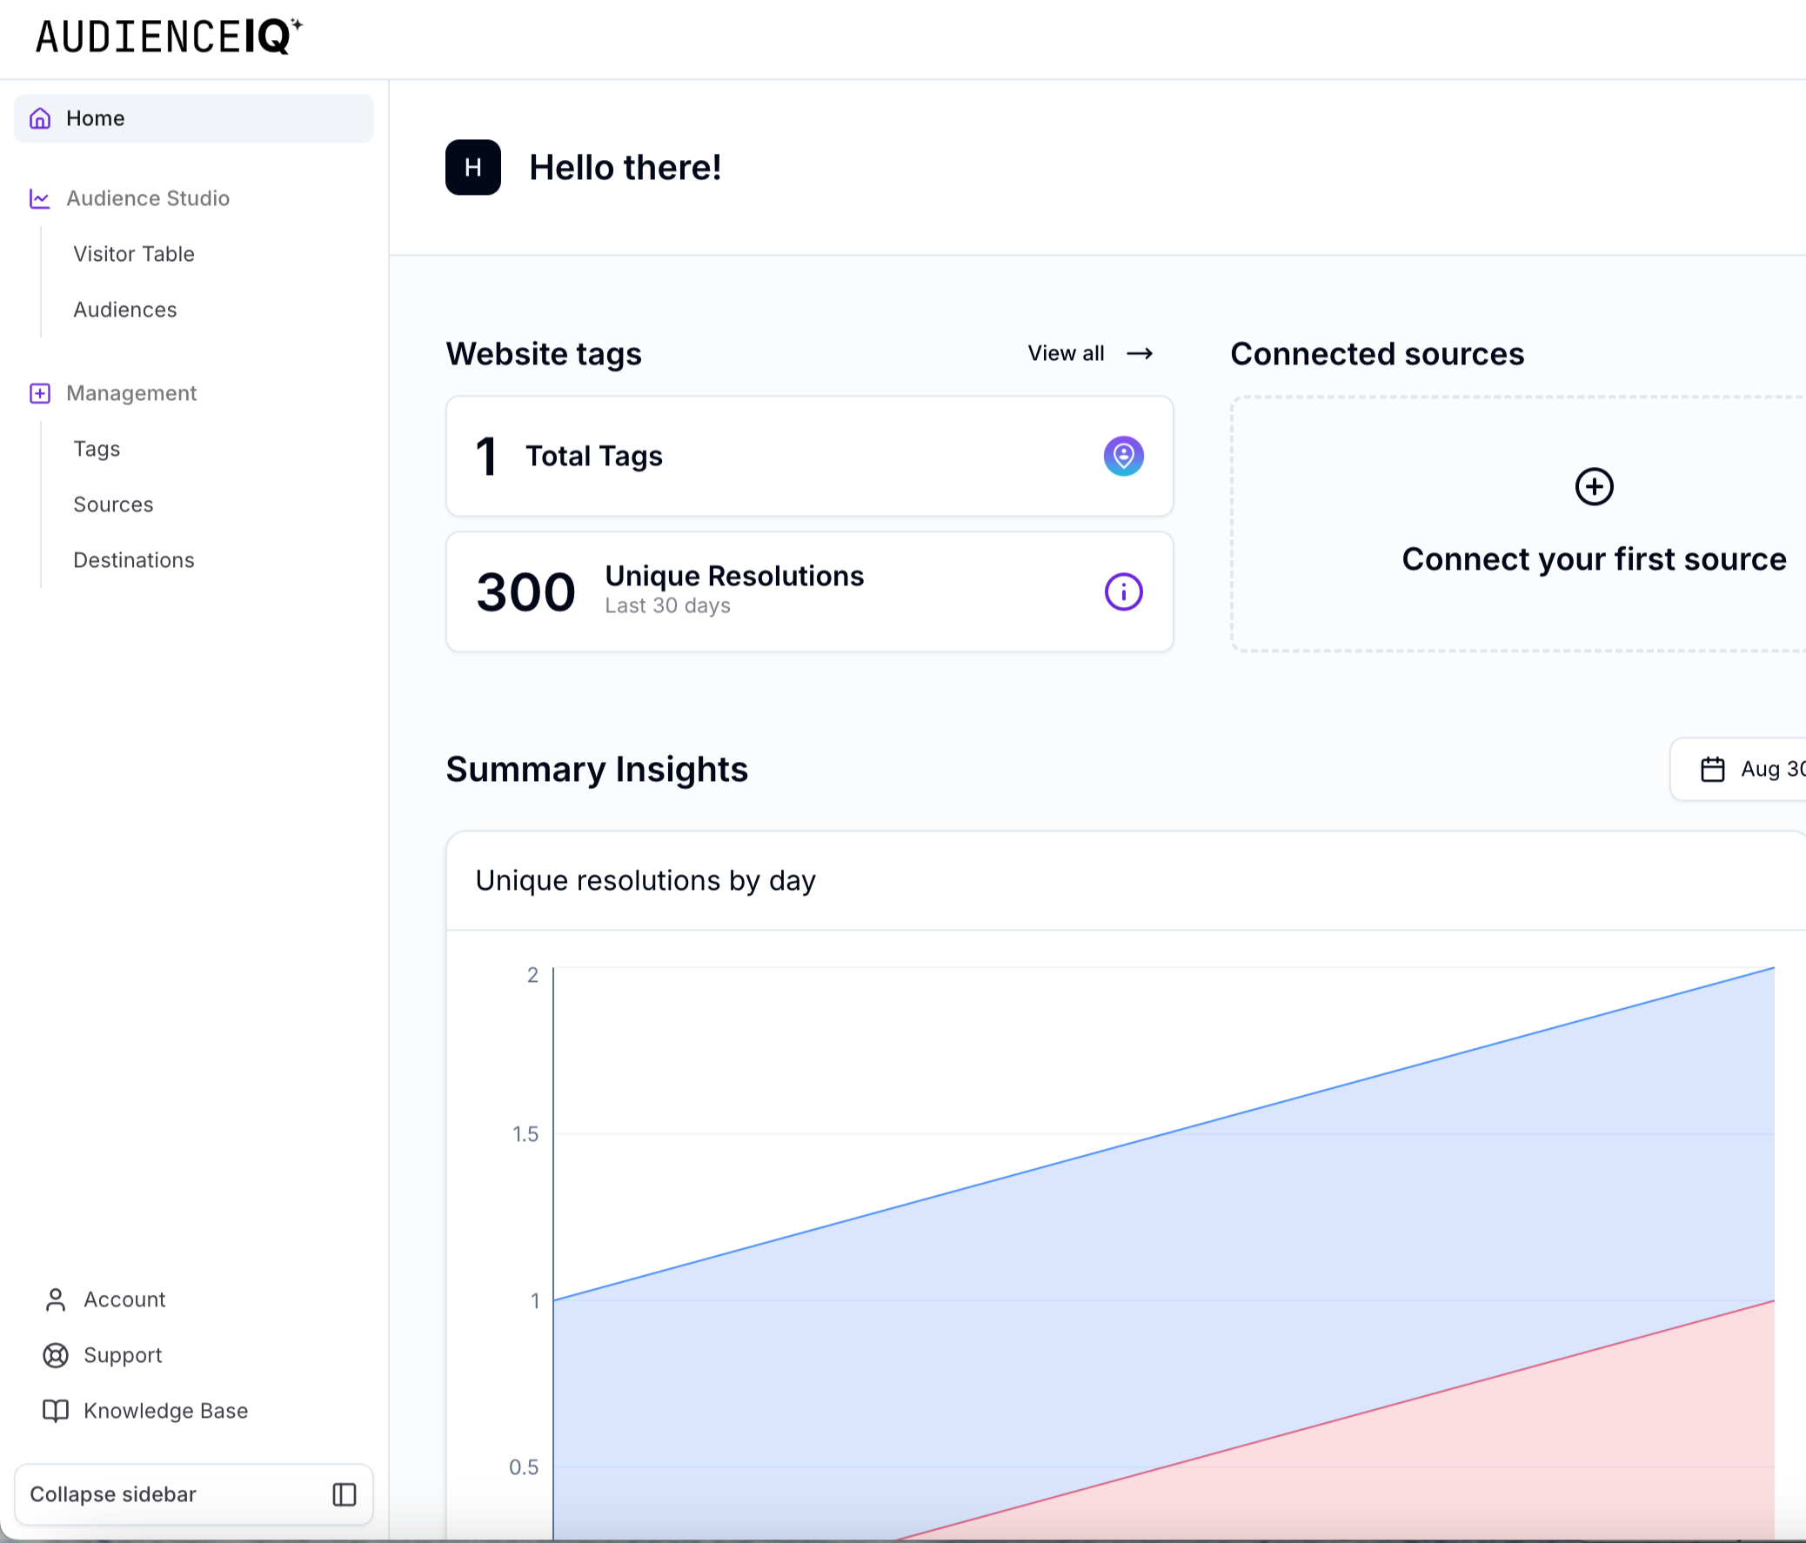Click the Unique Resolutions info icon
This screenshot has width=1806, height=1543.
point(1122,591)
